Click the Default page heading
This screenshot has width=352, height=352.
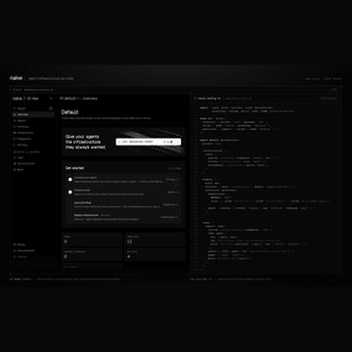tap(69, 112)
